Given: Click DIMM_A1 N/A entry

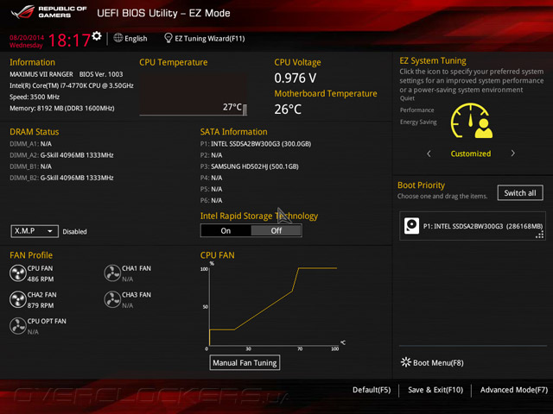Looking at the screenshot, I should click(31, 144).
